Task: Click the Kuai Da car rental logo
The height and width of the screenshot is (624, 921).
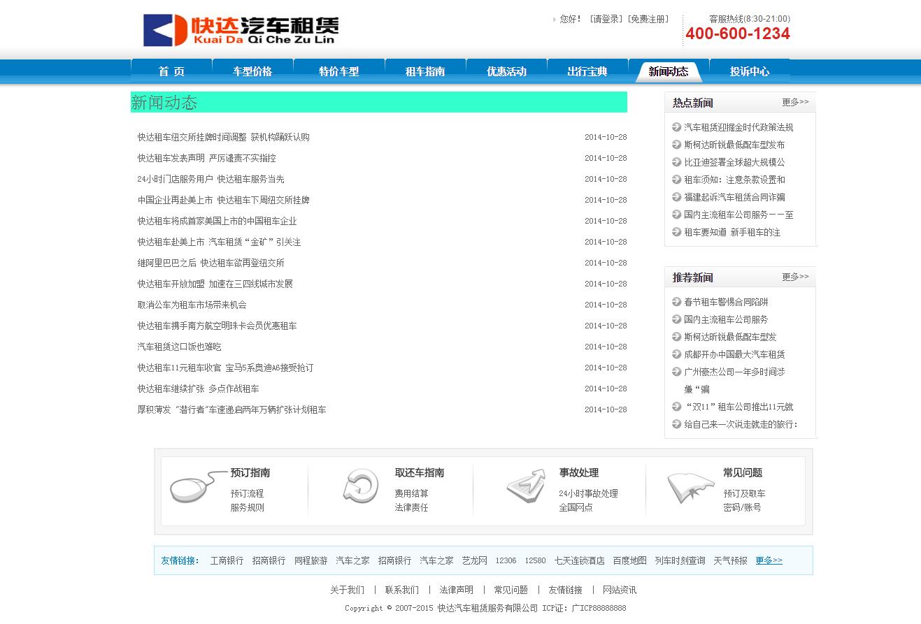Action: pos(241,30)
